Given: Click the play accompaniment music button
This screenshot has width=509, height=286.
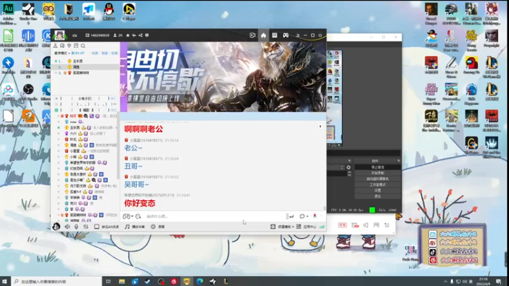Looking at the screenshot, I should click(135, 227).
